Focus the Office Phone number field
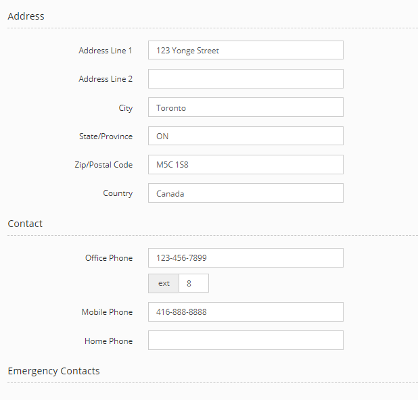The image size is (418, 400). point(246,258)
